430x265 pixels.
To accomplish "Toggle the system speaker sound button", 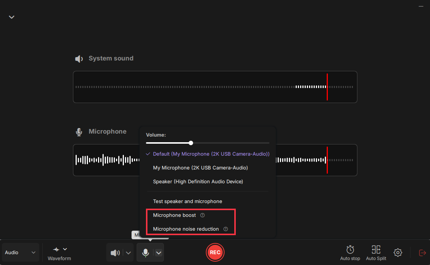I will pyautogui.click(x=115, y=253).
